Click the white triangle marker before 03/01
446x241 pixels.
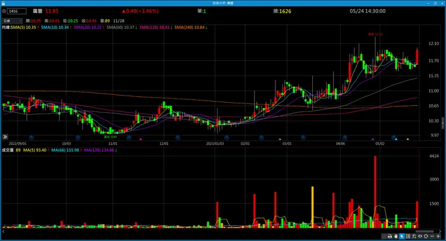tap(280, 139)
